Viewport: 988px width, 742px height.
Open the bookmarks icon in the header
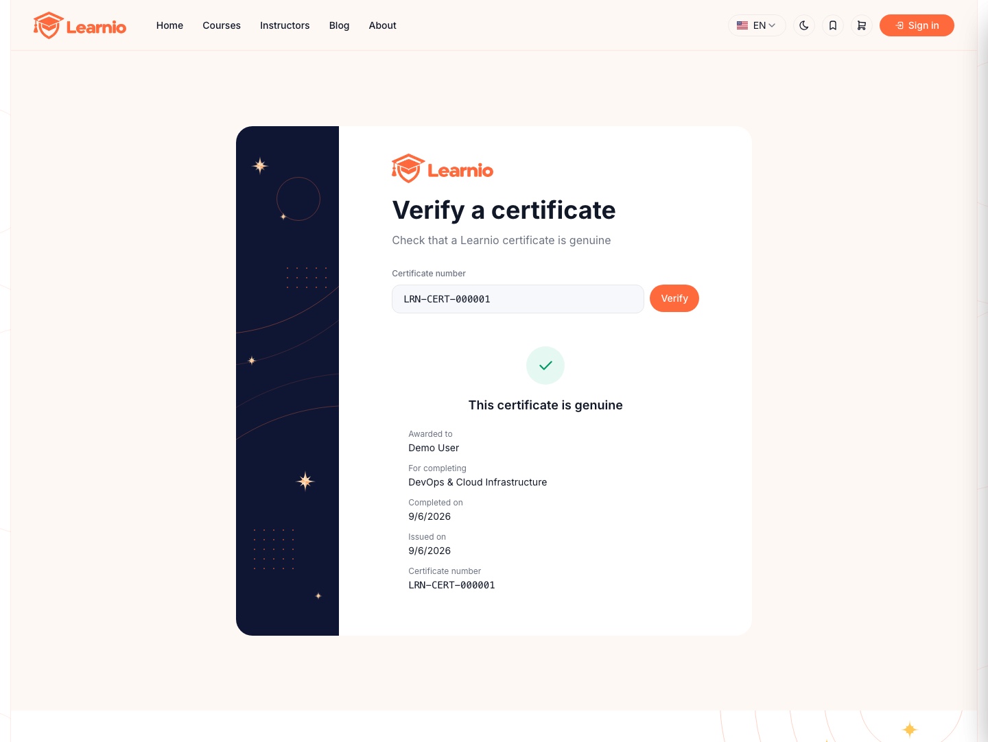coord(833,25)
